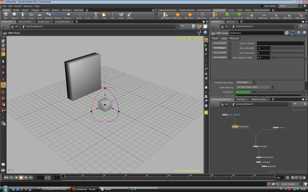Screen dimensions: 308x192
Task: Open the Set Always operation dropdown
Action: (x=221, y=48)
